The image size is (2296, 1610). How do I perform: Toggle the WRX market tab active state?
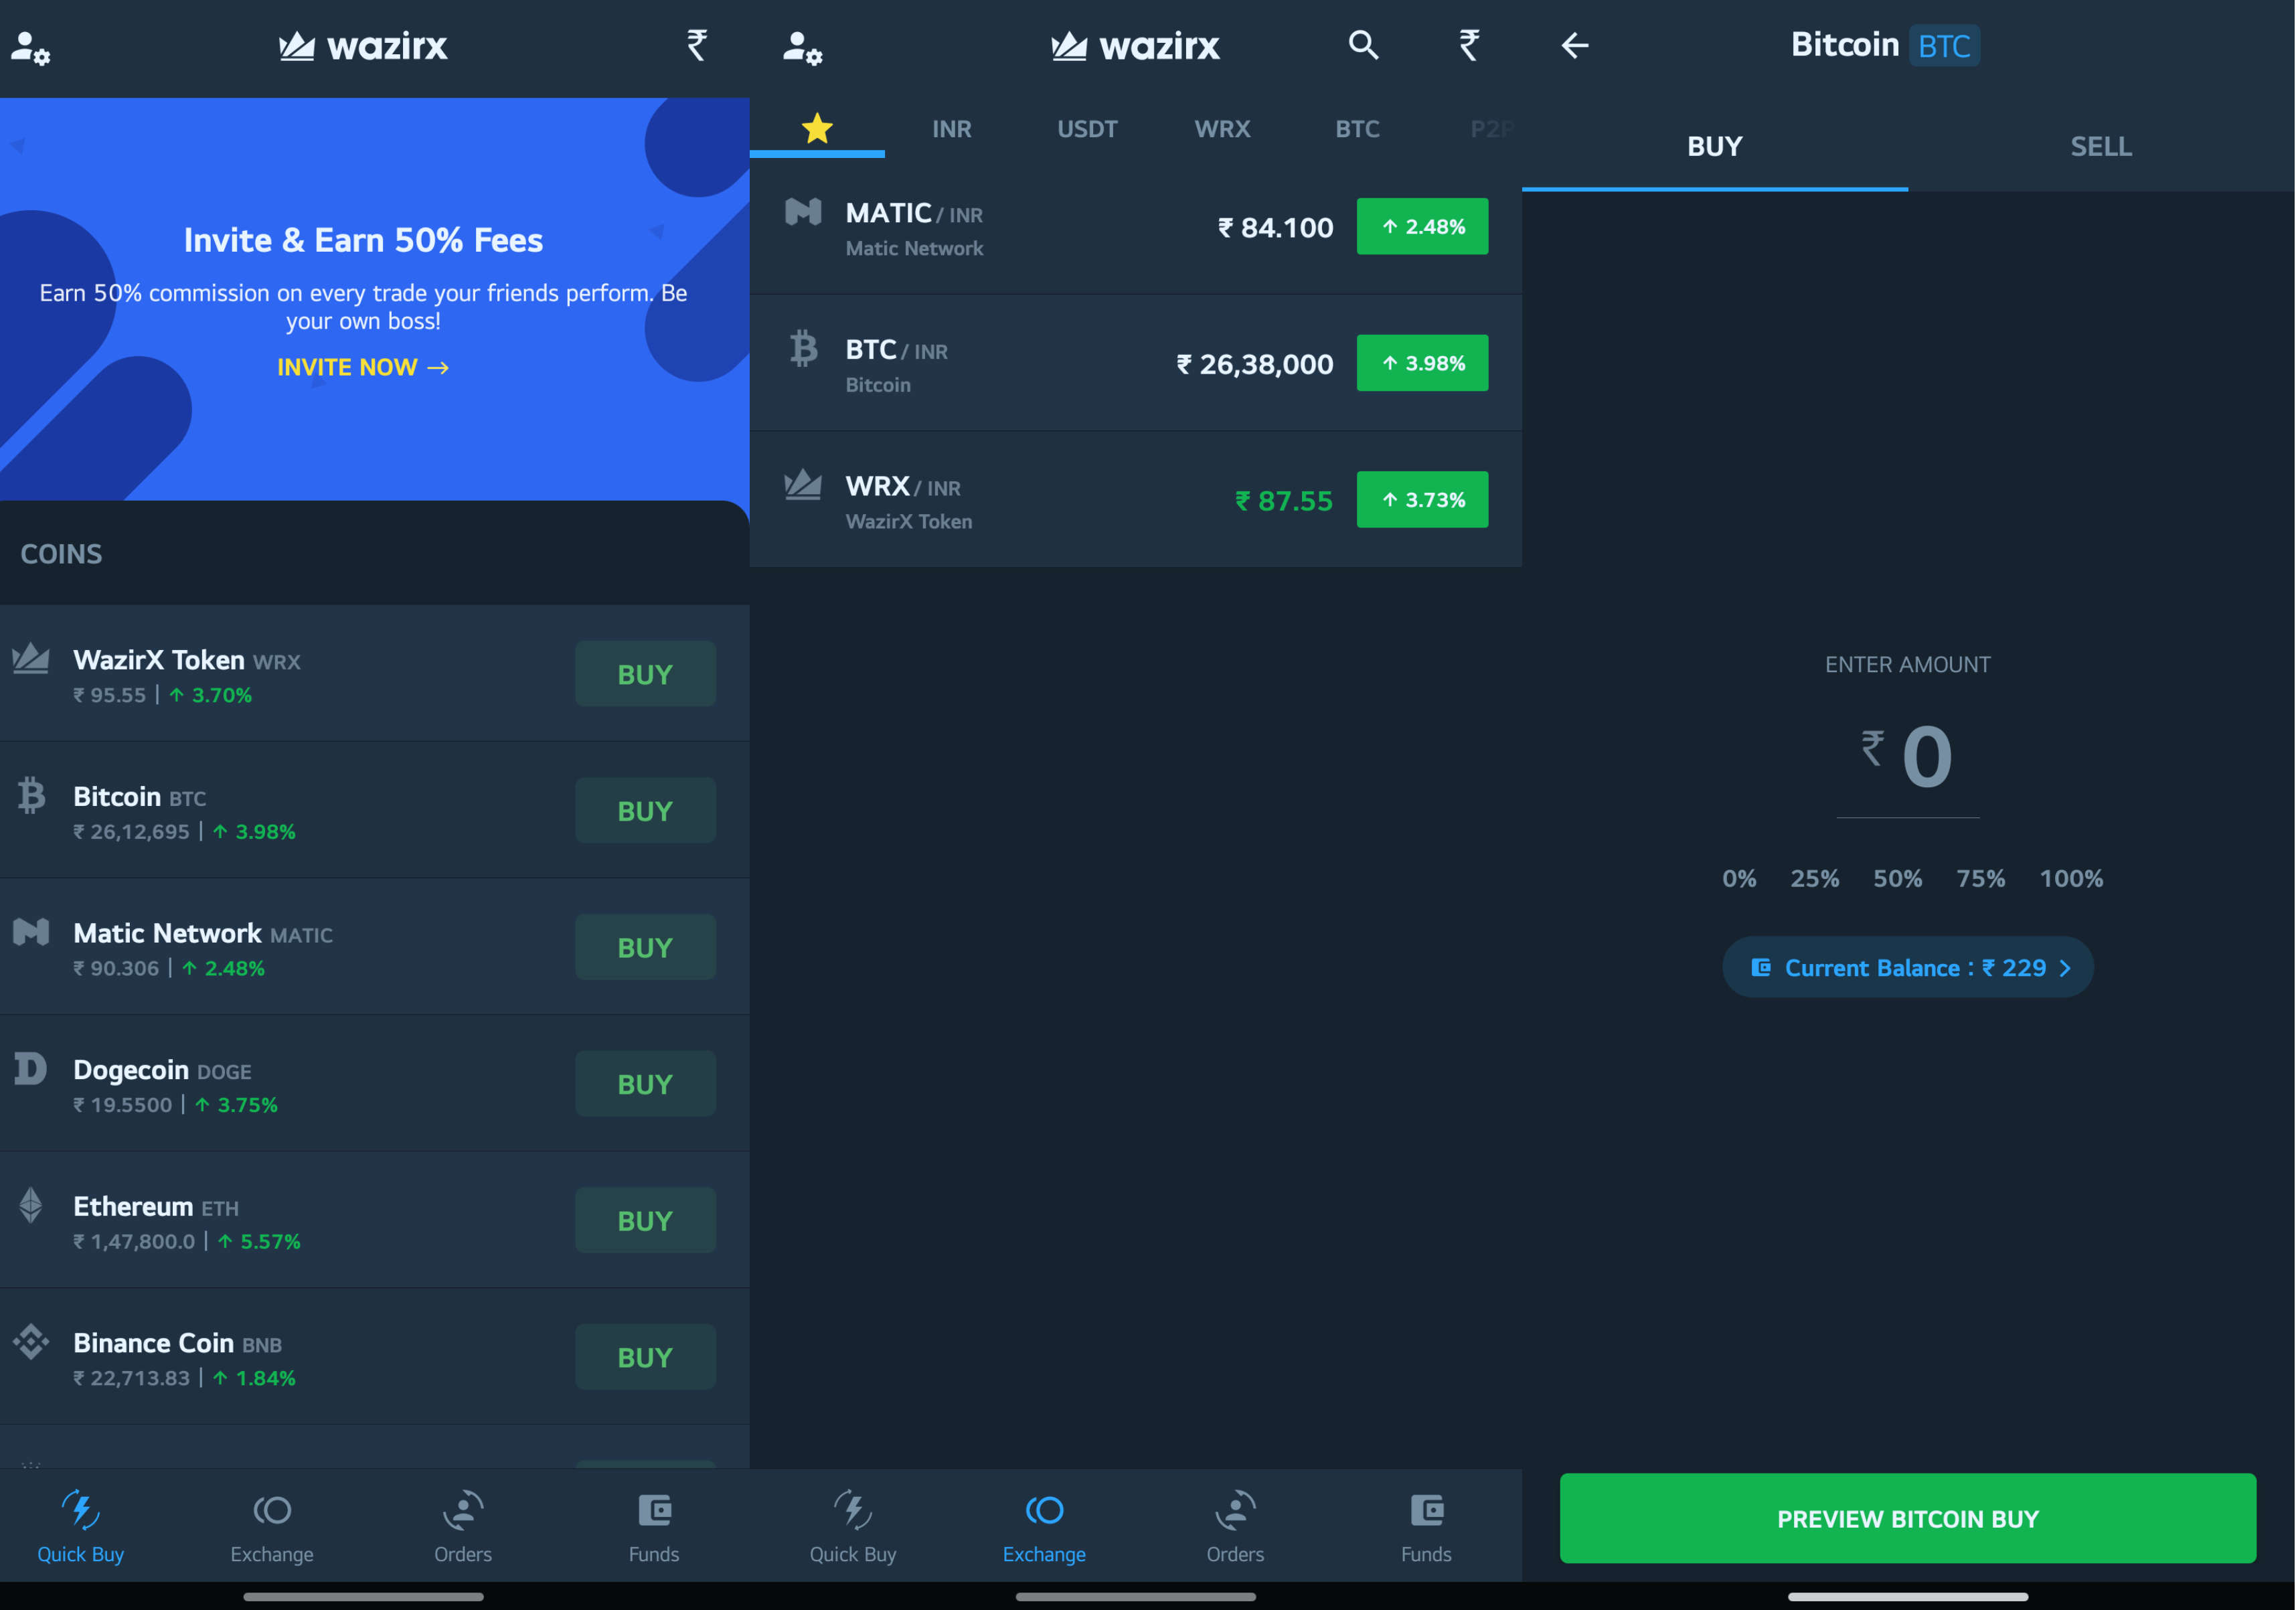click(x=1221, y=127)
